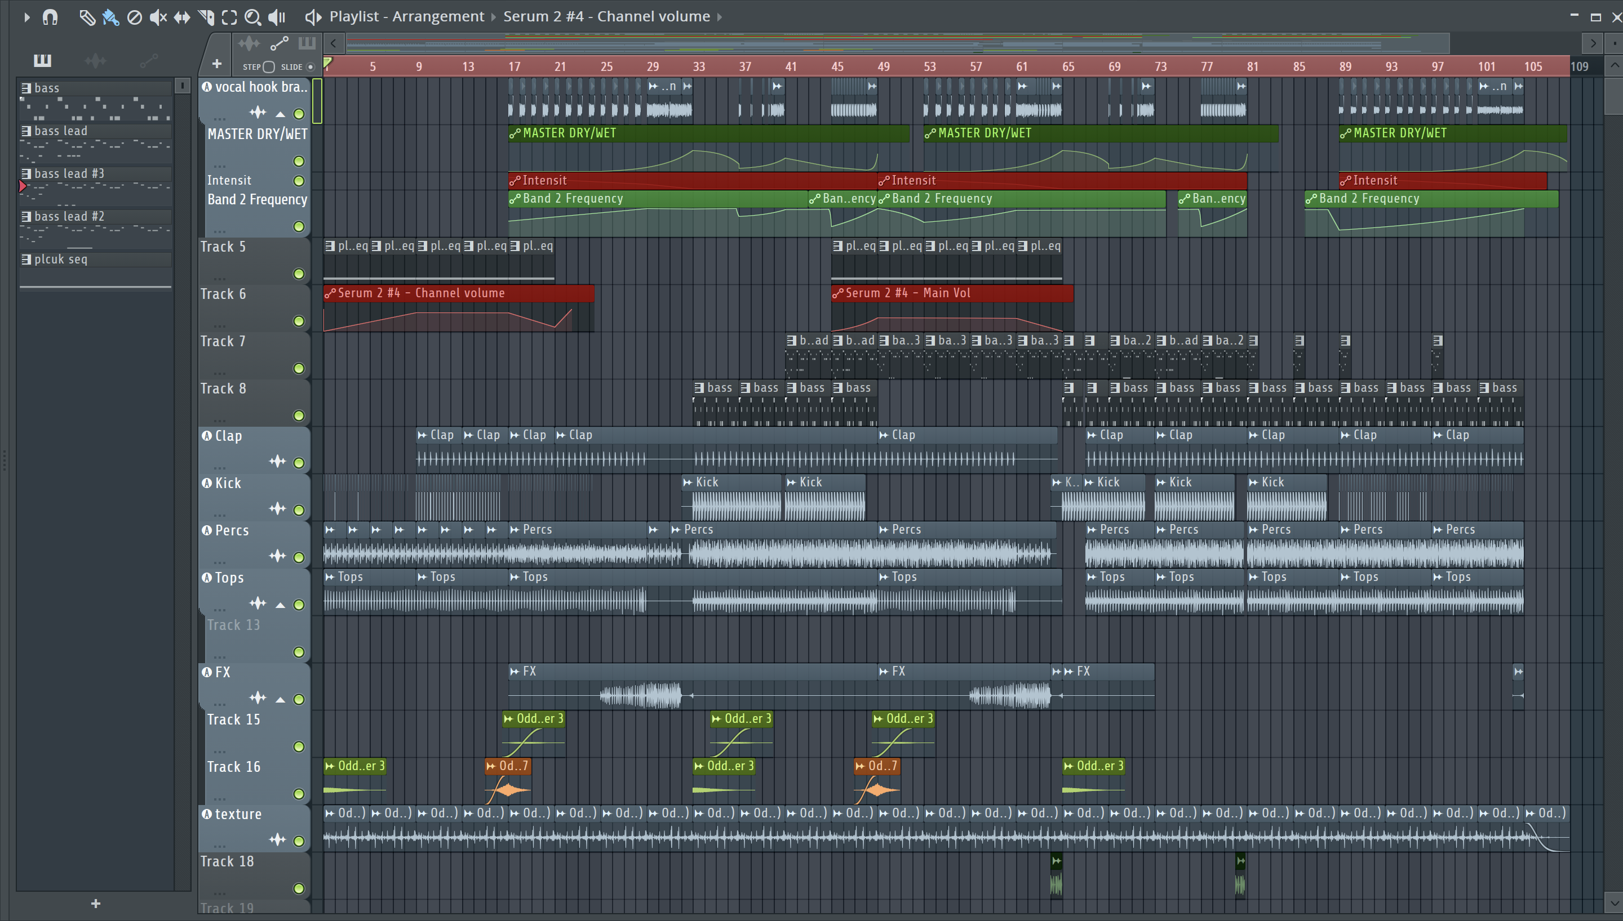
Task: Click the pattern keys icon above SLIDE
Action: point(307,44)
